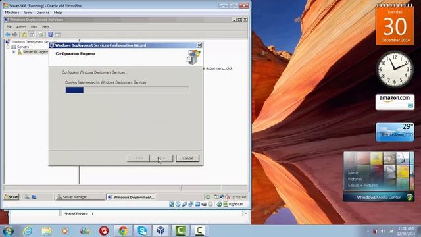421x237 pixels.
Task: Click the VirtualBox shared folders status icon
Action: [197, 204]
